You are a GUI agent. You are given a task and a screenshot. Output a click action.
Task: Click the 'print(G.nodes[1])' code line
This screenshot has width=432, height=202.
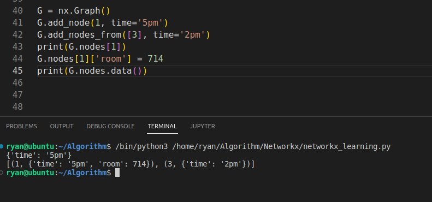(81, 47)
